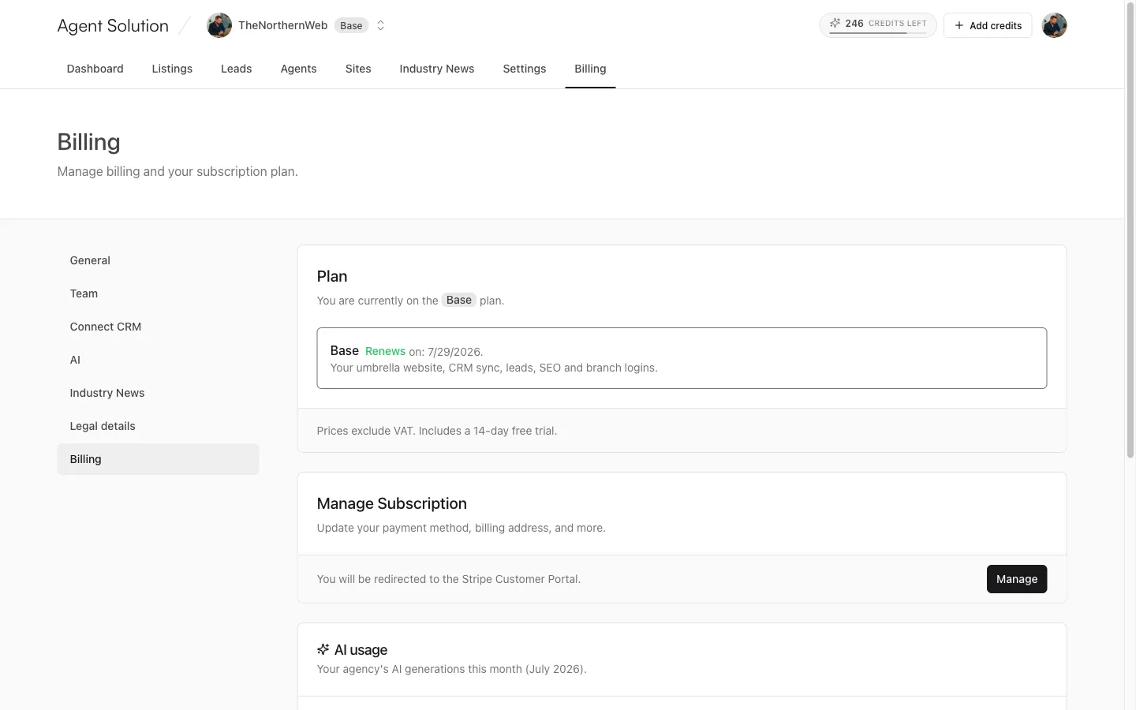Click the plus icon on Add credits

point(959,25)
